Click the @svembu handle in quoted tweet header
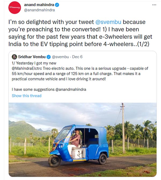 (60, 57)
